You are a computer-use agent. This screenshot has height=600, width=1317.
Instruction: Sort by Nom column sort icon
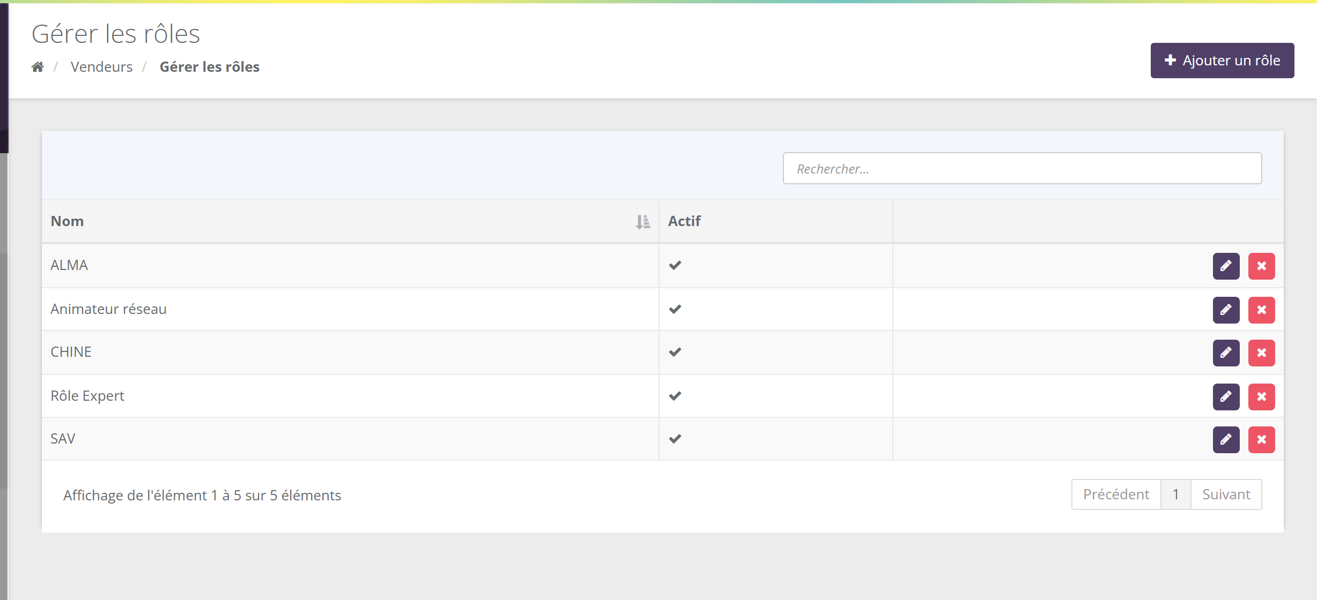coord(642,222)
